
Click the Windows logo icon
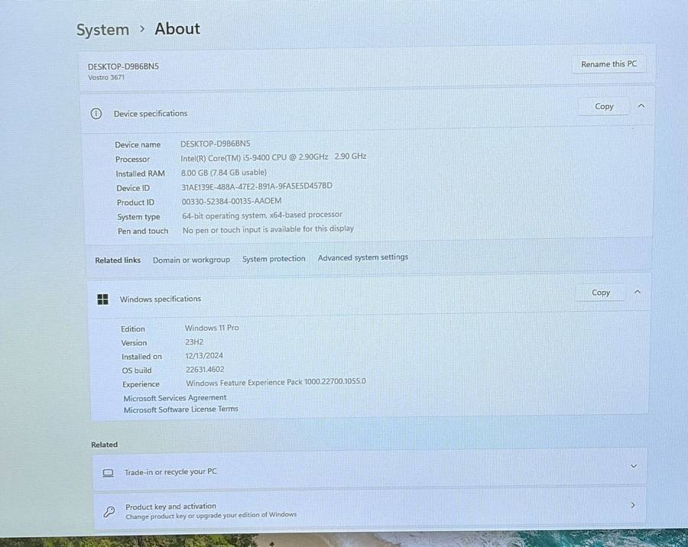pos(102,299)
